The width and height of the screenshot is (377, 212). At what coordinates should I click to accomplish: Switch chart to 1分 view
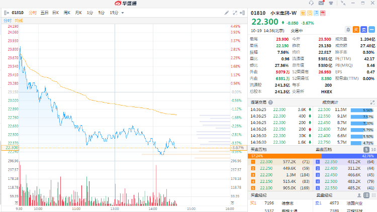(90, 13)
